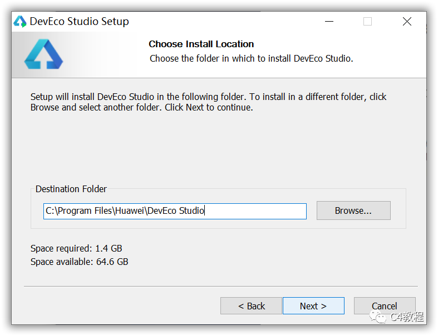Image resolution: width=438 pixels, height=336 pixels.
Task: Focus the destination folder path field
Action: point(175,211)
